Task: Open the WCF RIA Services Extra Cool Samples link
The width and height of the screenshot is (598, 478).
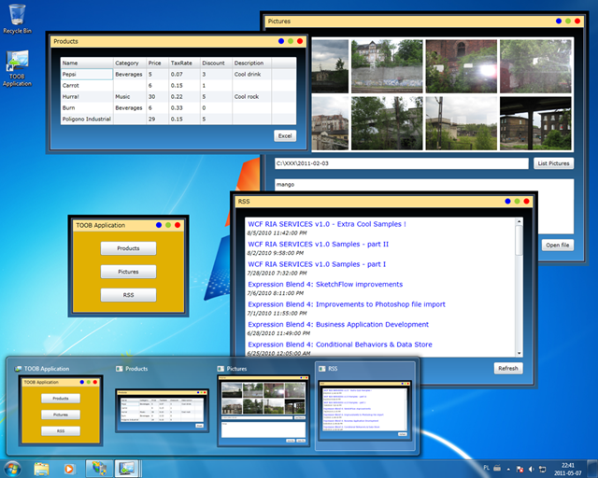Action: [327, 224]
